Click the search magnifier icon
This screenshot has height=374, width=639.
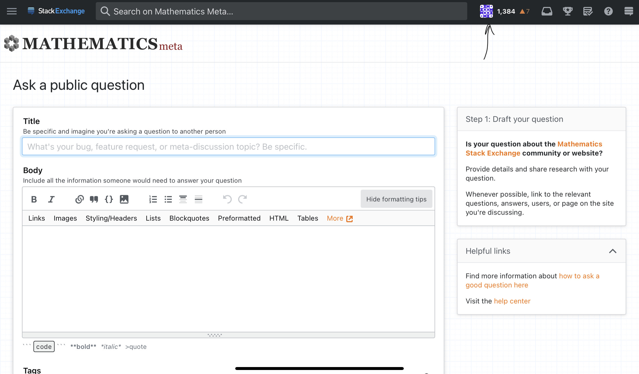pyautogui.click(x=105, y=11)
